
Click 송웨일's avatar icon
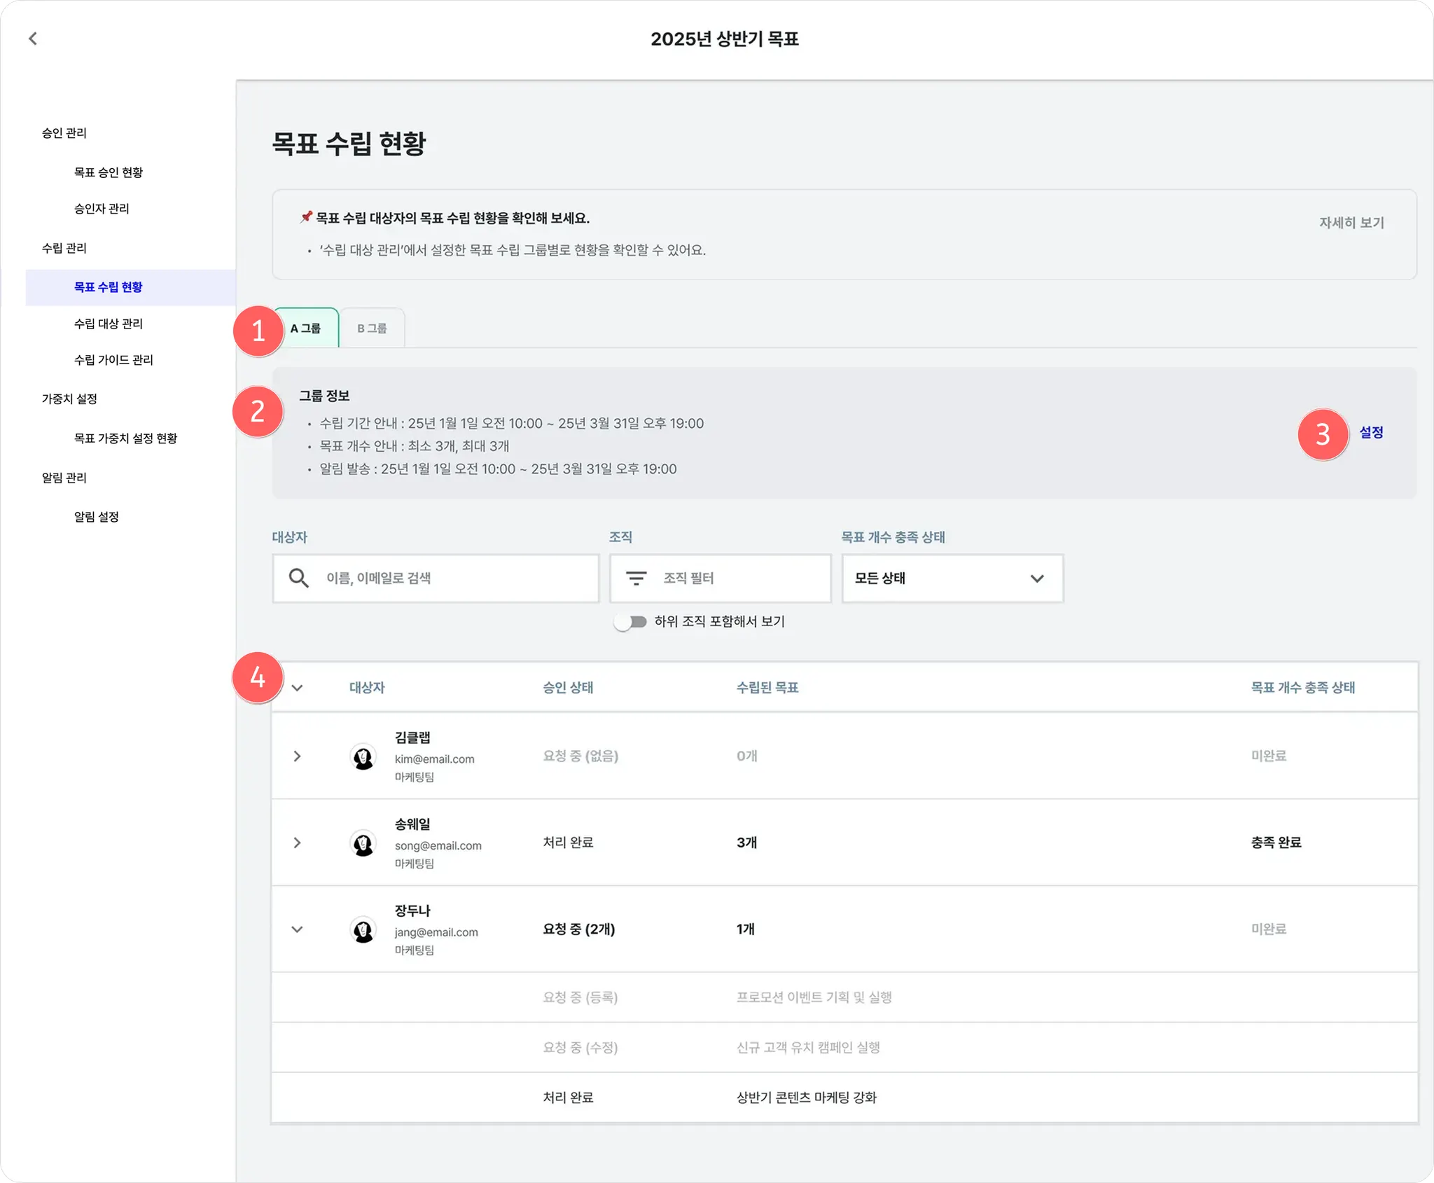[363, 843]
